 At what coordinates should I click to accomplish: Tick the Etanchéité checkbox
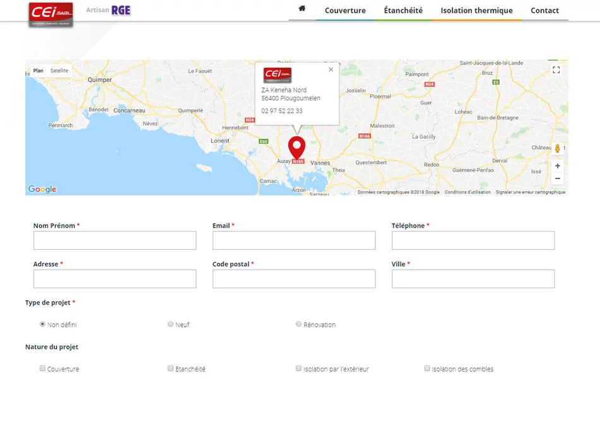tap(170, 368)
